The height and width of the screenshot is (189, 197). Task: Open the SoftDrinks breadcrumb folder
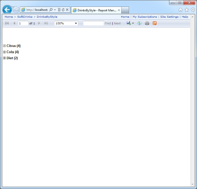(x=25, y=17)
